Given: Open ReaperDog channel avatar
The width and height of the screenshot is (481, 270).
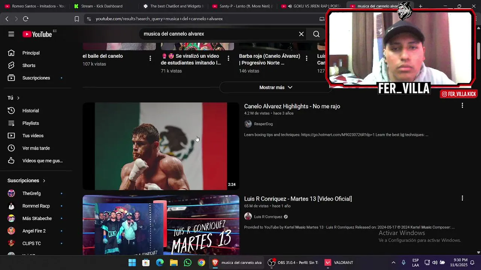Looking at the screenshot, I should pyautogui.click(x=248, y=124).
